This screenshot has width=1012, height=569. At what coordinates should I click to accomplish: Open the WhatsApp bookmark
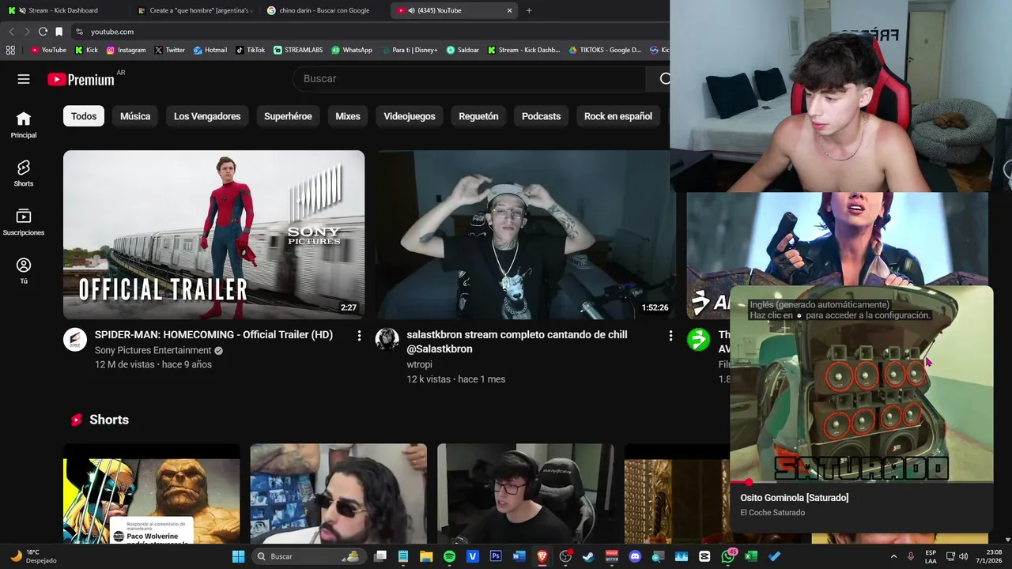tap(352, 50)
